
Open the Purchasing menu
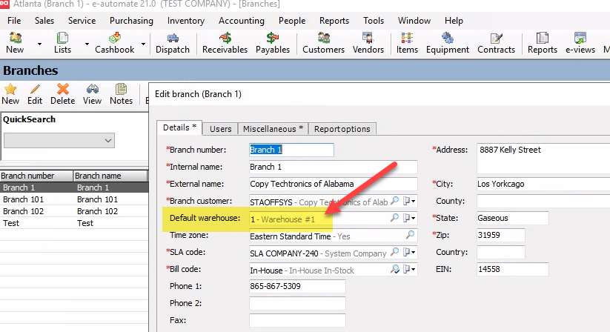[x=131, y=21]
